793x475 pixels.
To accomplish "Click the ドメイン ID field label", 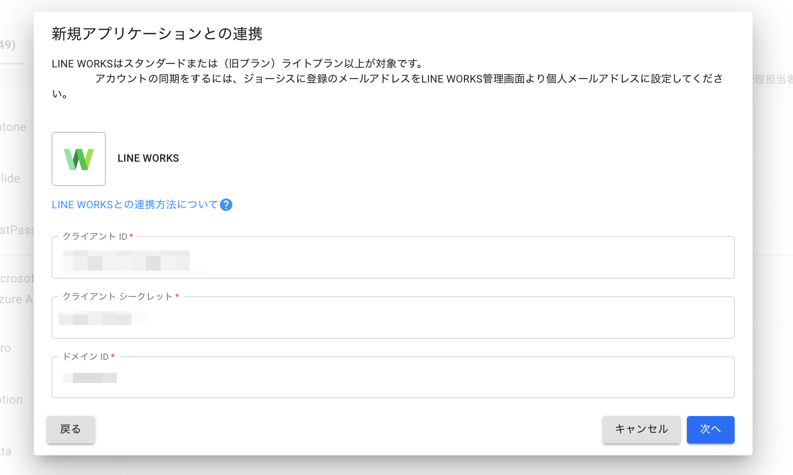I will point(85,357).
